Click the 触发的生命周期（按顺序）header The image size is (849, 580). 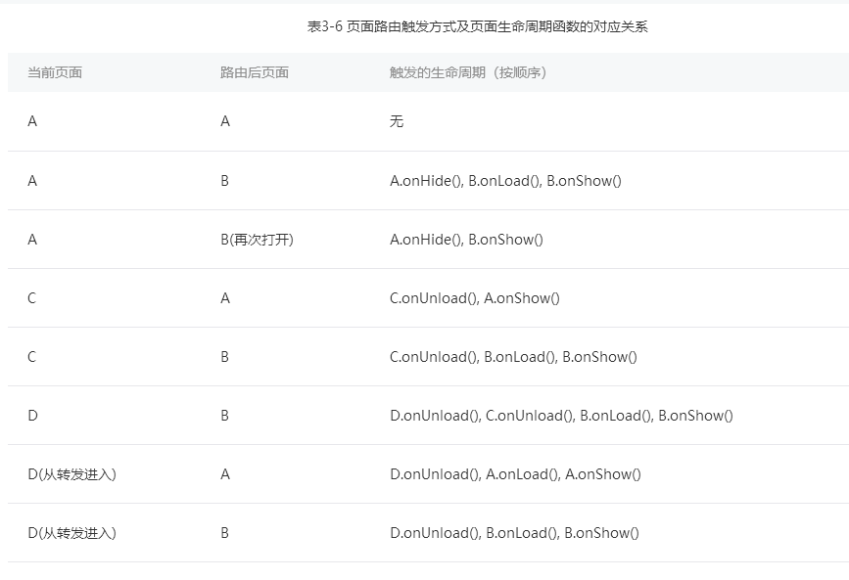469,72
